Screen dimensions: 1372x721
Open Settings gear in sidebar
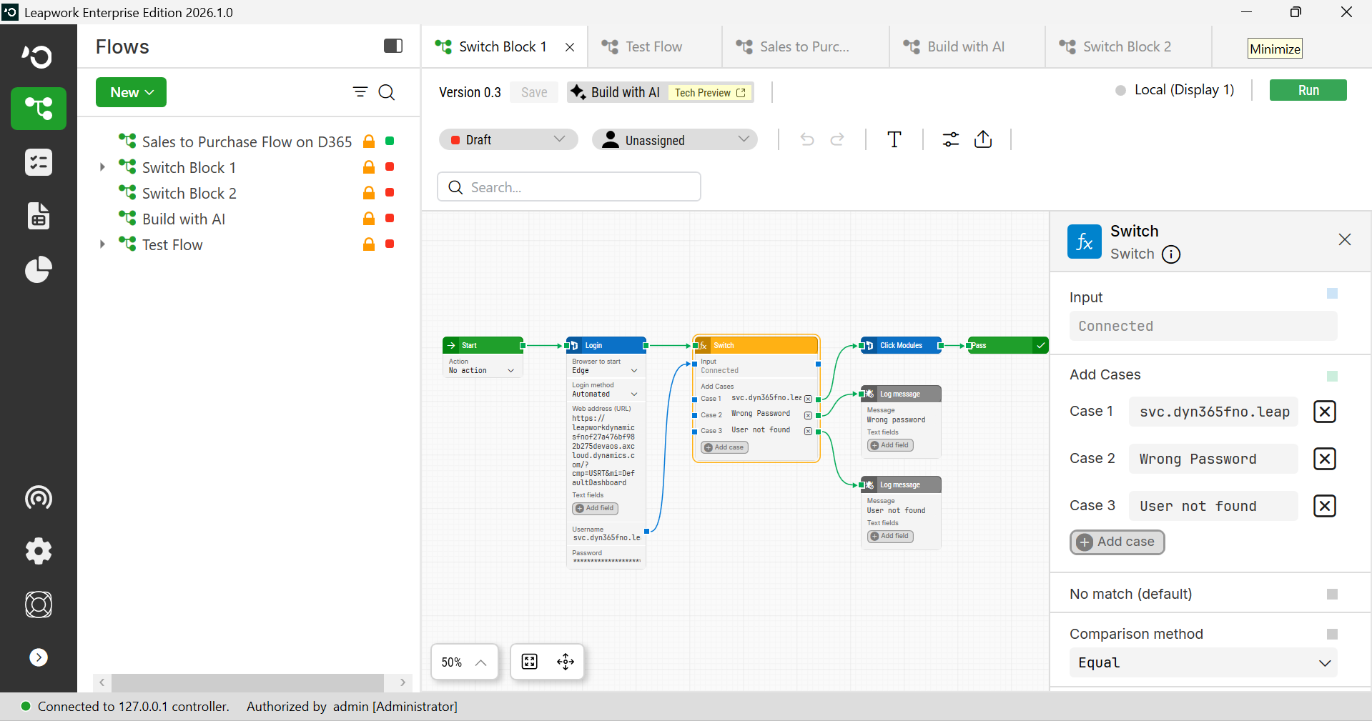click(x=39, y=551)
